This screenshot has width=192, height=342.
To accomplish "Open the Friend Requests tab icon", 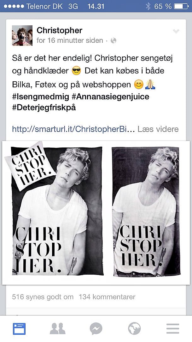I will (x=58, y=329).
